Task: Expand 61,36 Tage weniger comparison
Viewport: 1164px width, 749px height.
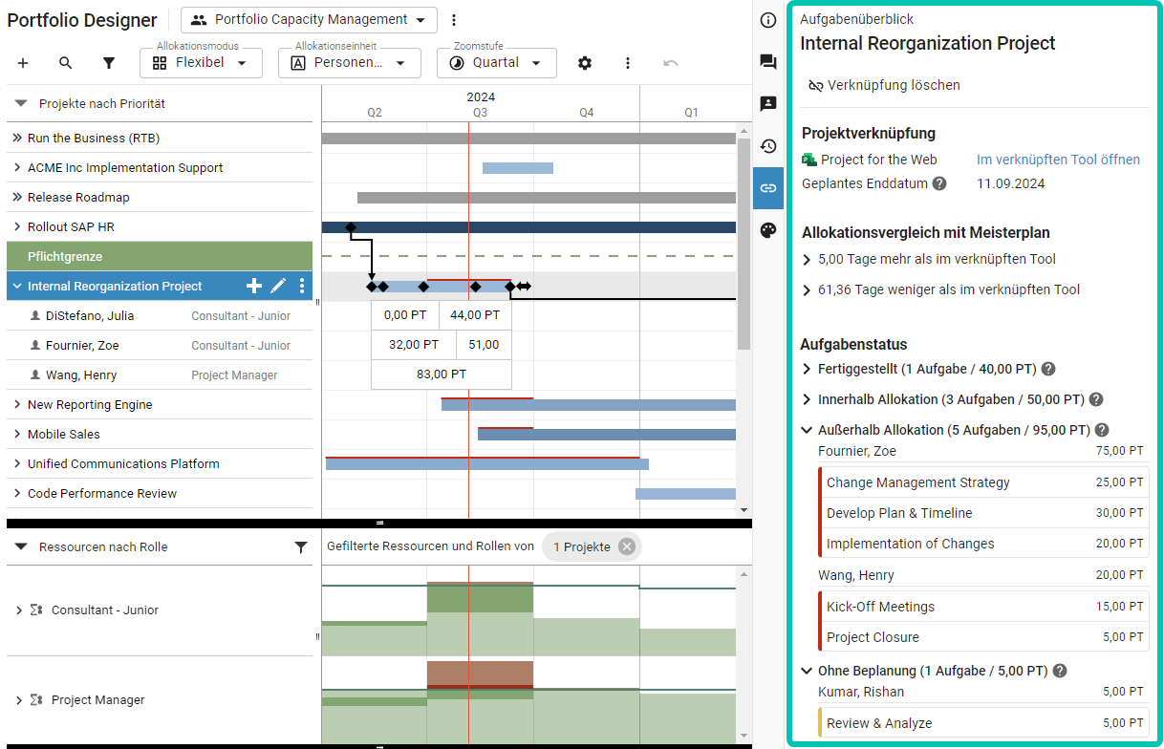Action: tap(808, 289)
